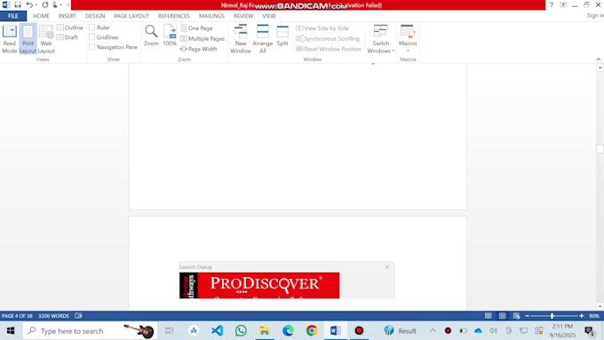
Task: Open the Macros dropdown
Action: coord(408,39)
